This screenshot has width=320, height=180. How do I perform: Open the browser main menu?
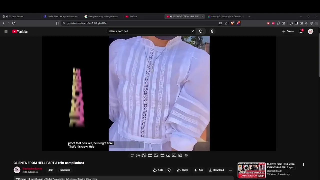pos(316,23)
